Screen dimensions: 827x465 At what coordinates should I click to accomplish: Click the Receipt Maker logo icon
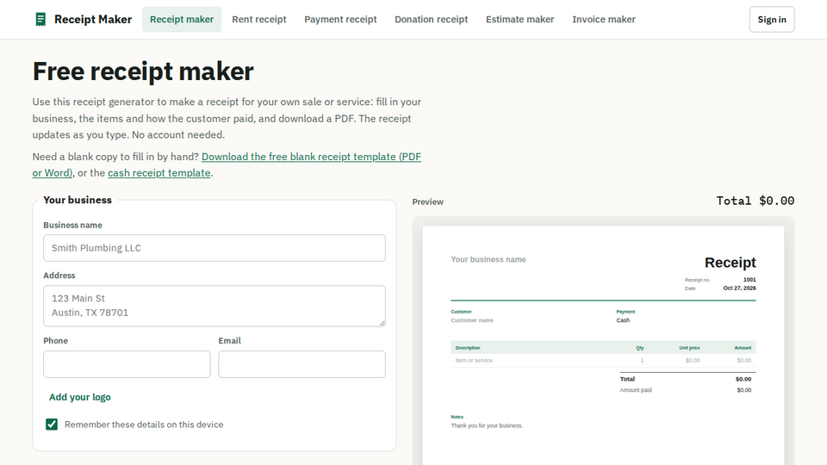(40, 20)
